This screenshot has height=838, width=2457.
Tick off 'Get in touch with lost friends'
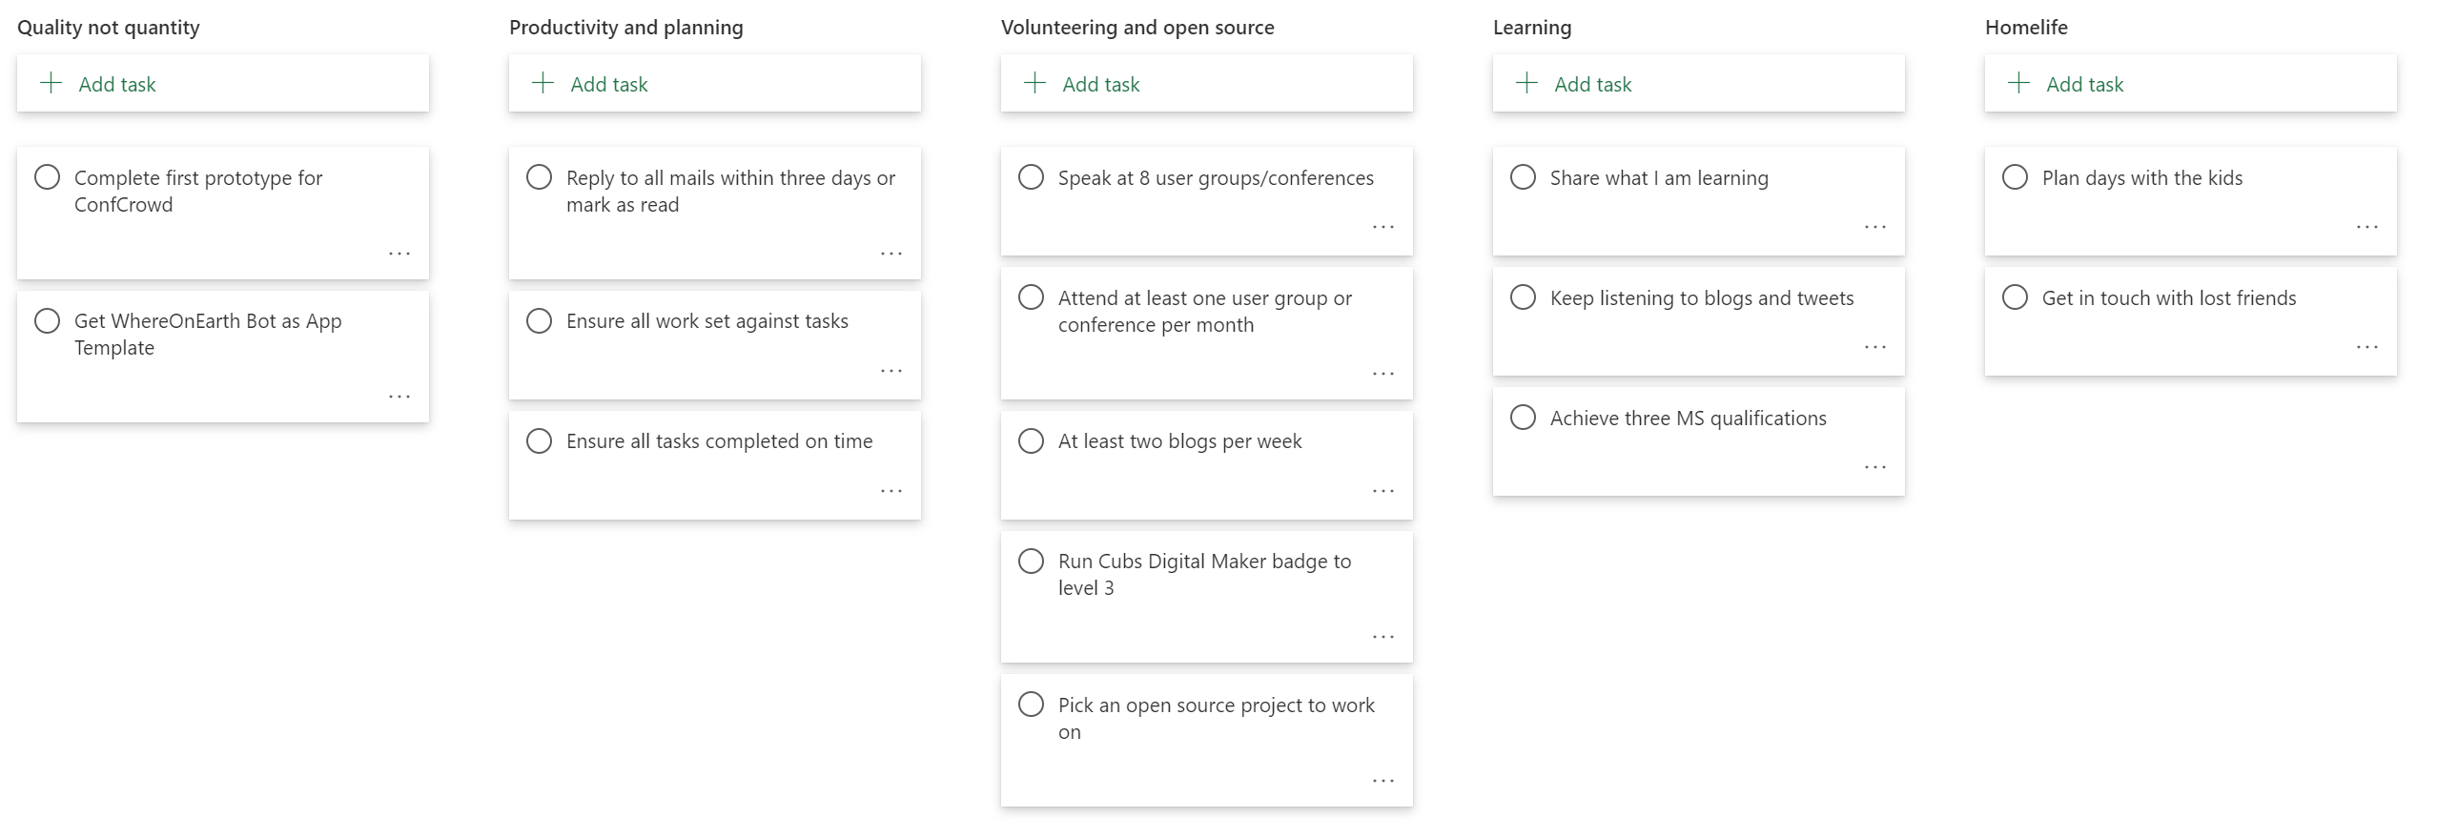coord(2015,297)
